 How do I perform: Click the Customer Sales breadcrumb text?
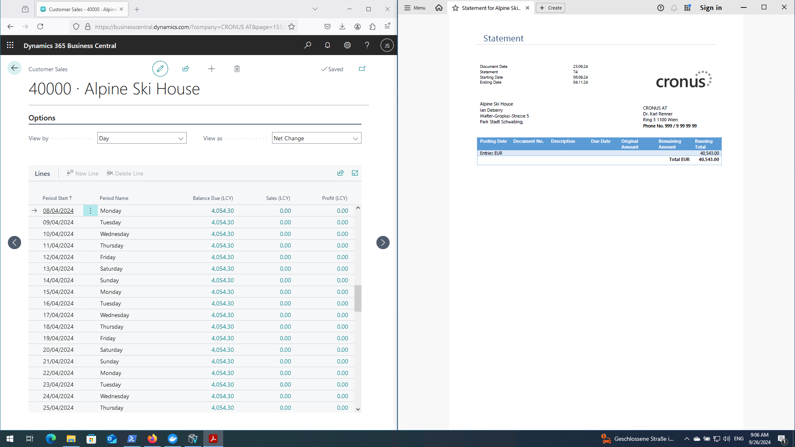pyautogui.click(x=48, y=69)
